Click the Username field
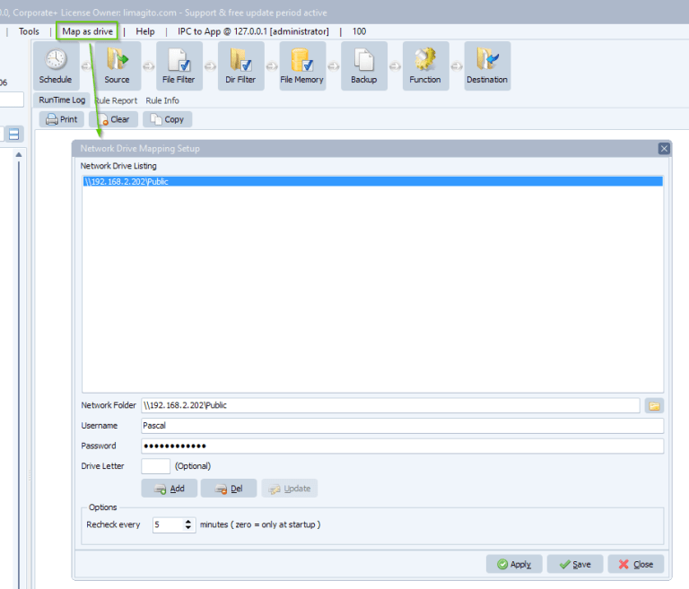689x589 pixels. point(402,426)
